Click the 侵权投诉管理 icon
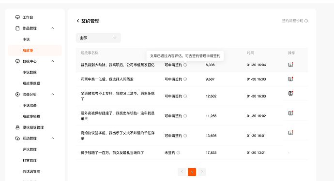The image size is (334, 181). pos(17,127)
